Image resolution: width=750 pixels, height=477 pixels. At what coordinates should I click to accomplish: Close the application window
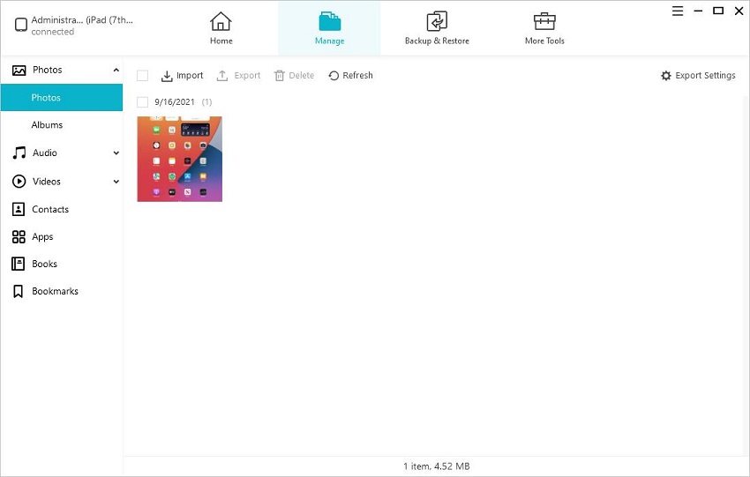pyautogui.click(x=739, y=11)
